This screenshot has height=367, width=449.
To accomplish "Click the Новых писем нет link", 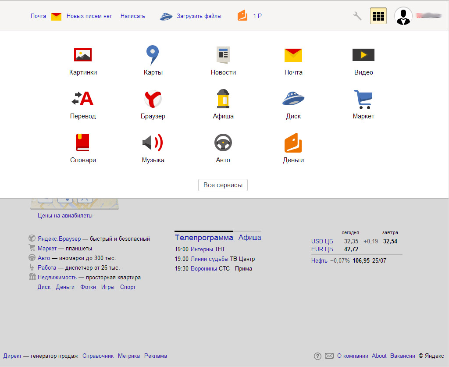I will (x=89, y=16).
